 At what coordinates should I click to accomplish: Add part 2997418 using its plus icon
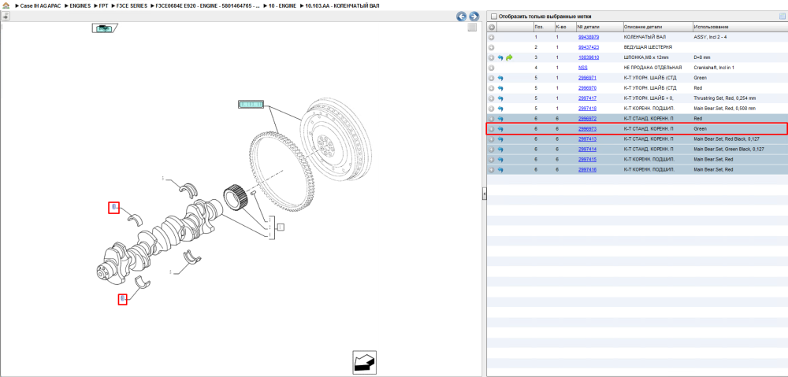pos(492,109)
